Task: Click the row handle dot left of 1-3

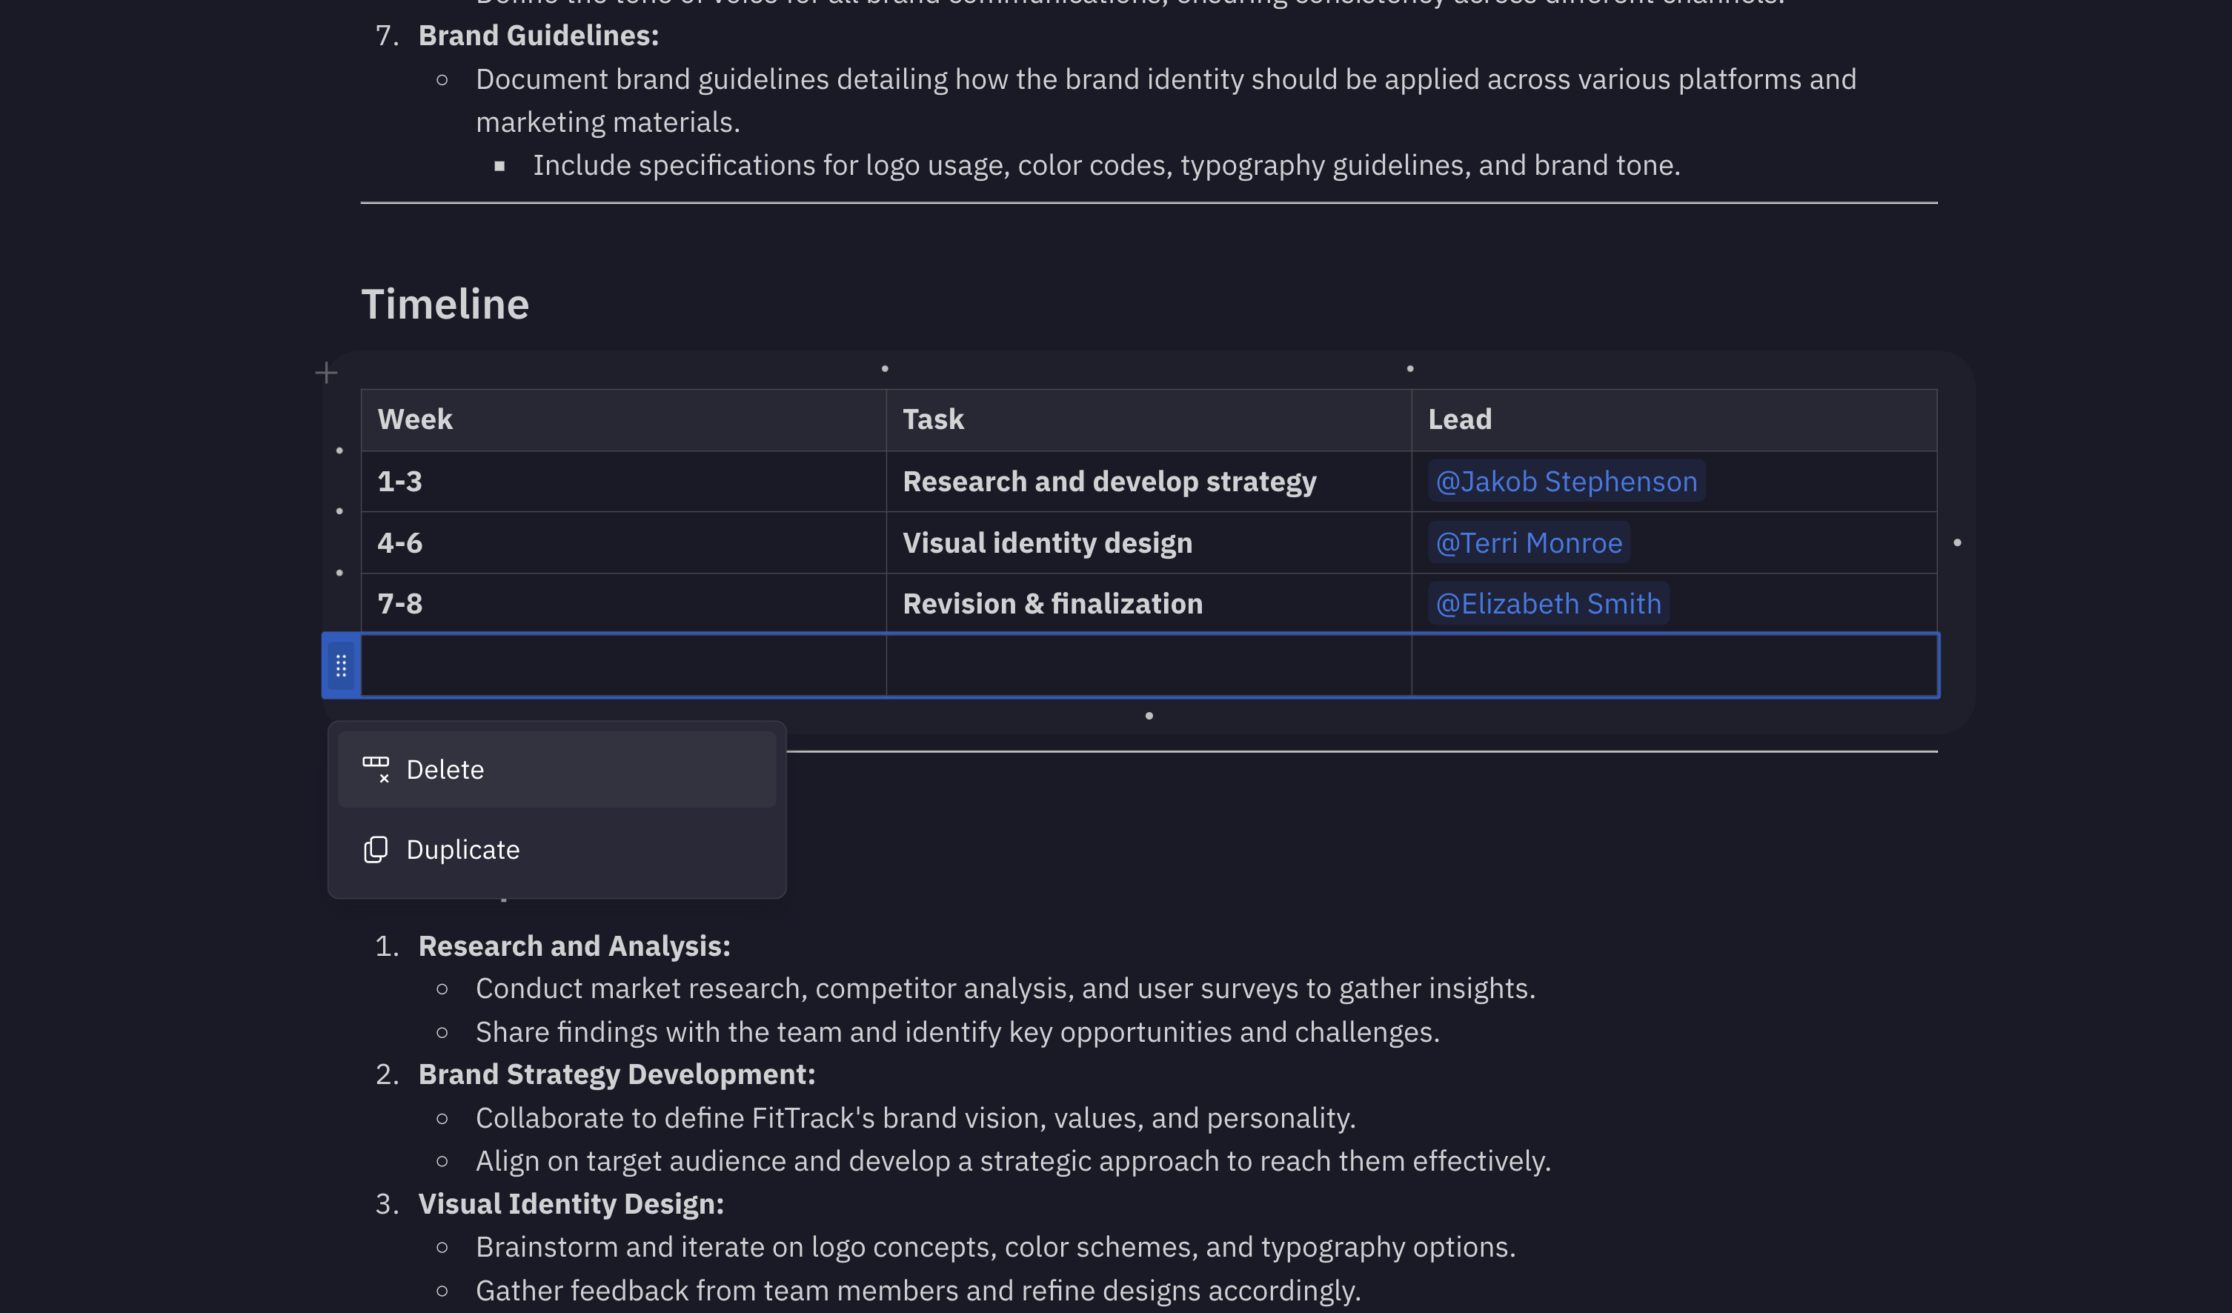Action: pos(339,451)
